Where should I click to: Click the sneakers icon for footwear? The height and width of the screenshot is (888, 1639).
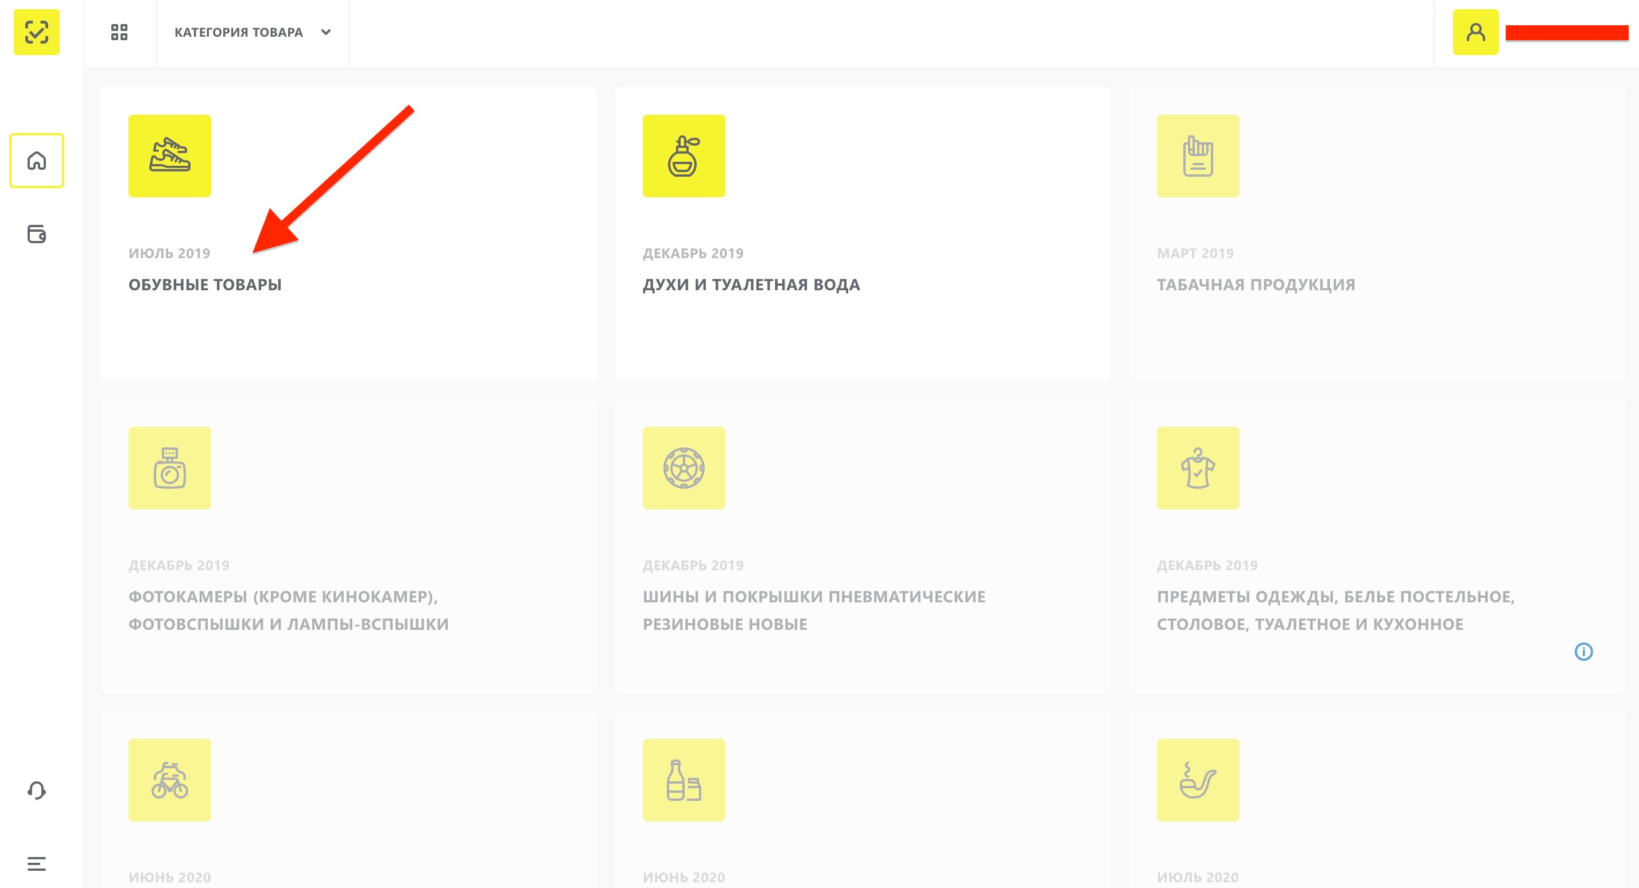pyautogui.click(x=170, y=156)
